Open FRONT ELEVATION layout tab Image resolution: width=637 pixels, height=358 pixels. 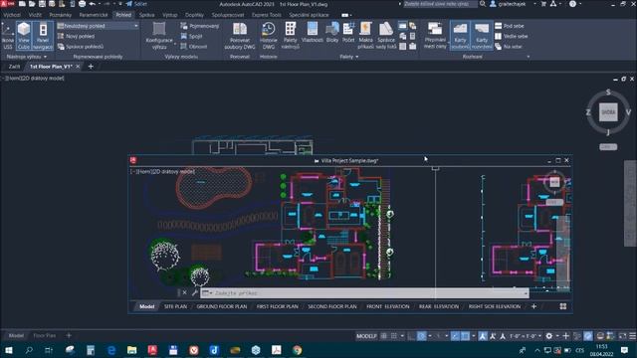click(x=388, y=306)
